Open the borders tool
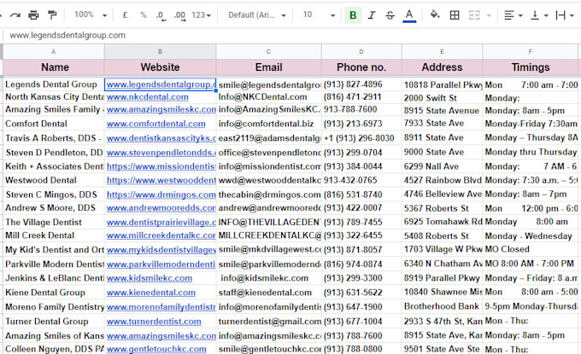This screenshot has height=354, width=581. (455, 15)
